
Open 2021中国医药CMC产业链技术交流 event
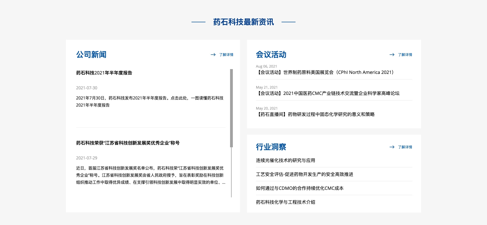[328, 93]
